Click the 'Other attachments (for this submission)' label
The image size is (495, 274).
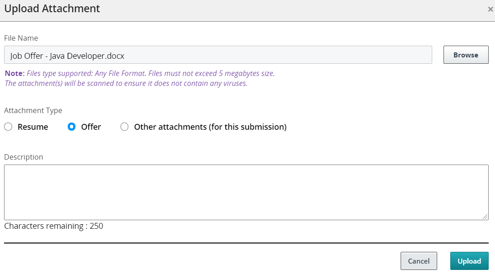(210, 127)
